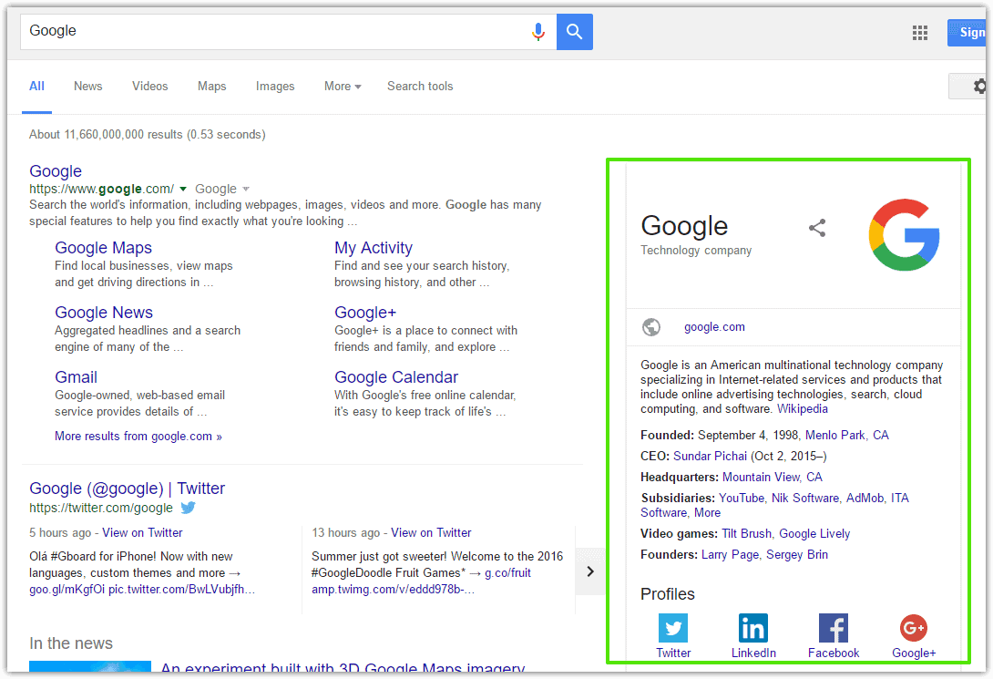Switch to the Images tab

pyautogui.click(x=275, y=86)
